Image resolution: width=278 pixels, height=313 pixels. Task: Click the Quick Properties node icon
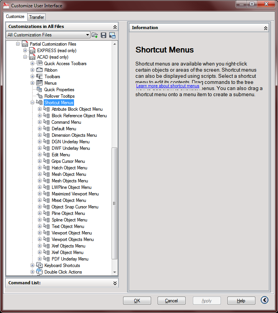point(39,89)
